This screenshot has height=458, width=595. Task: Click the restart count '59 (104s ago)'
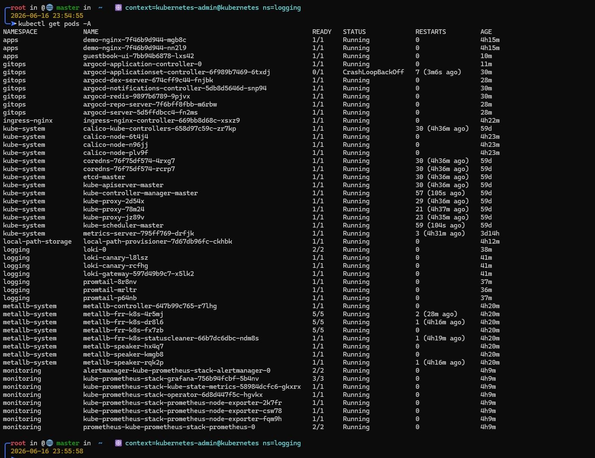(x=440, y=225)
